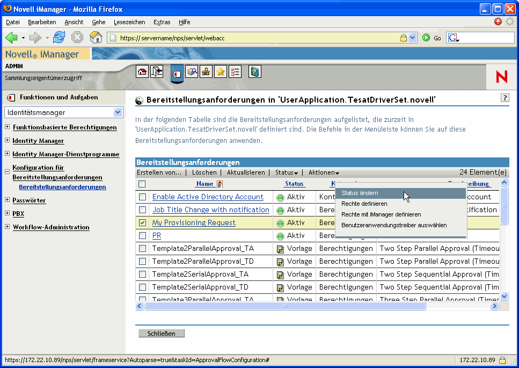Expand Identity Manager-Dienstprogramme node

(x=8, y=153)
